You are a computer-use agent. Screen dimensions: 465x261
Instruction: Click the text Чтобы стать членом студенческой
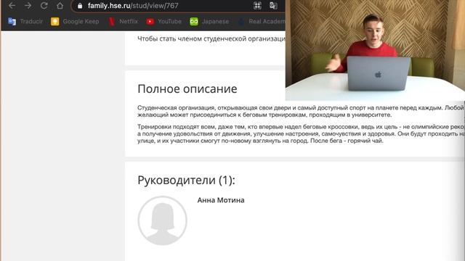pos(211,38)
